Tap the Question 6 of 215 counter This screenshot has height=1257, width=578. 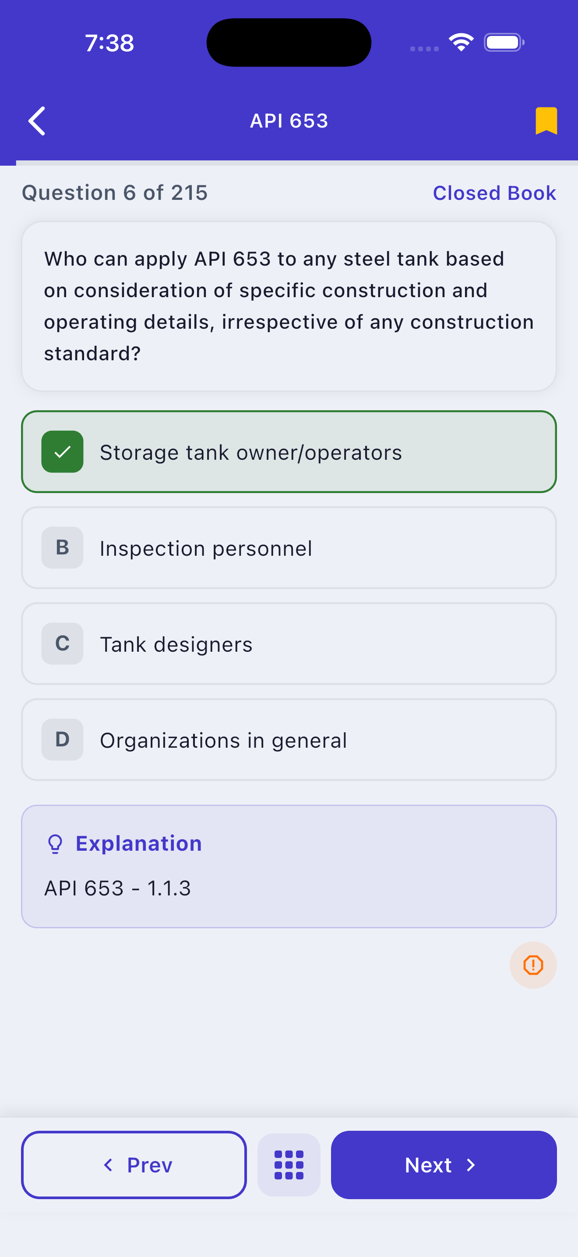[x=115, y=193]
